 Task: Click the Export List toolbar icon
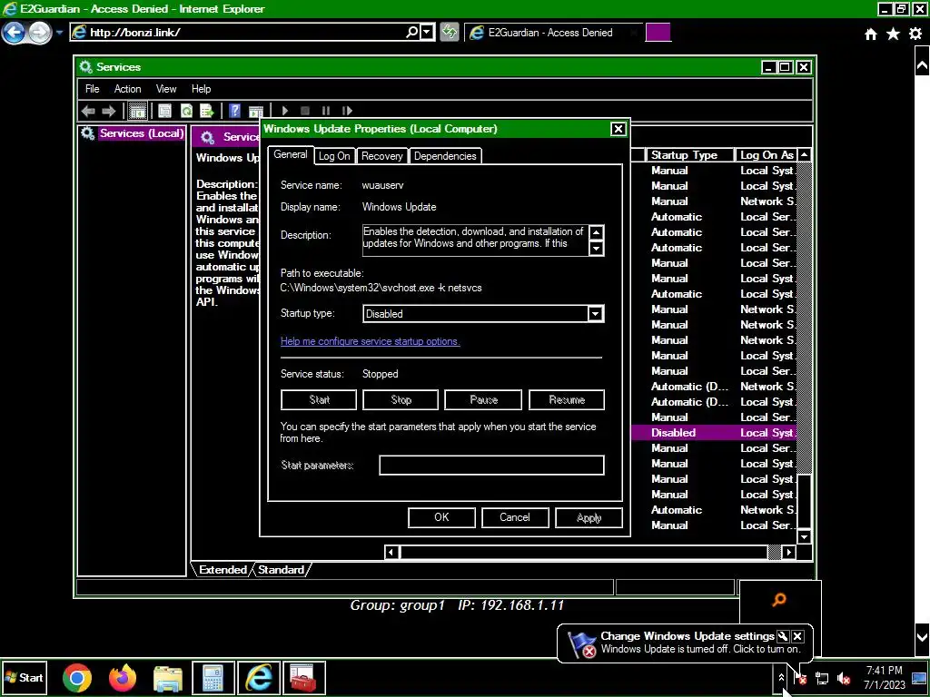206,111
